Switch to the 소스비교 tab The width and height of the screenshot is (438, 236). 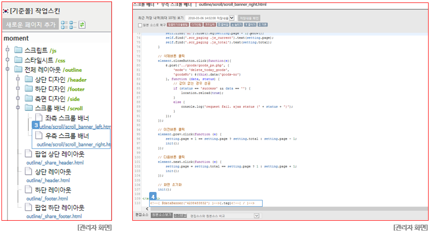(x=180, y=216)
